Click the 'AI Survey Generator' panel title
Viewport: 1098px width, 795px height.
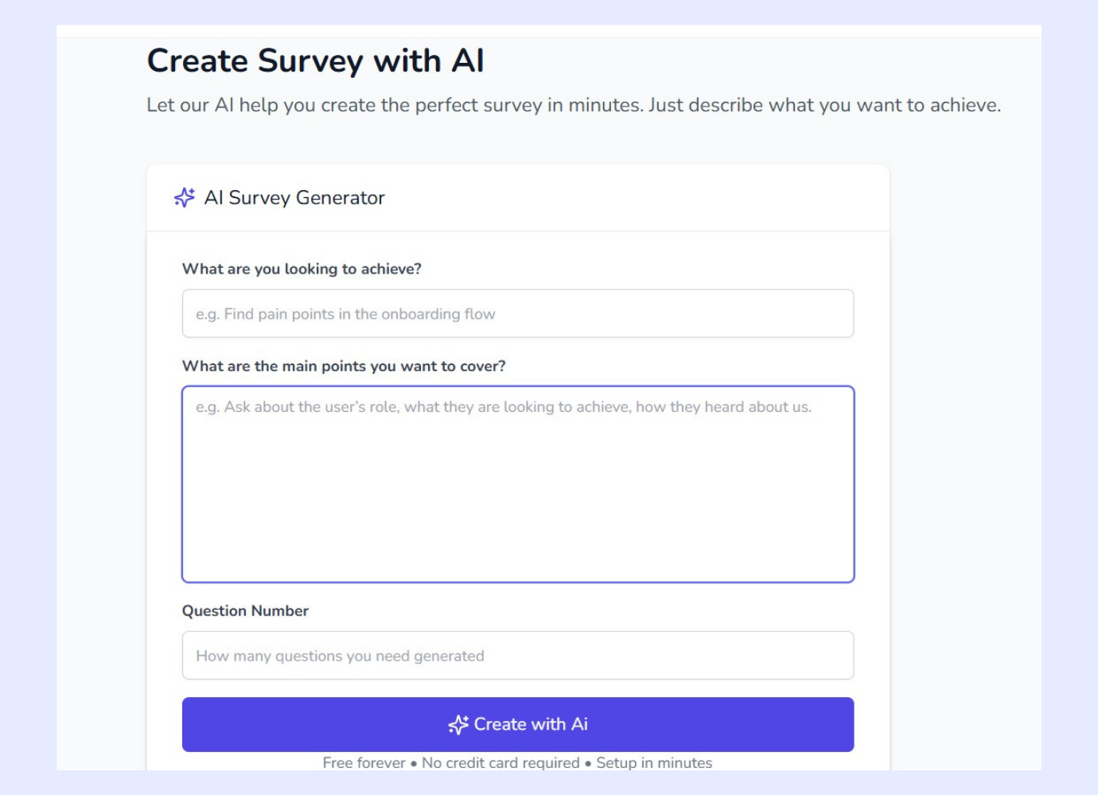[294, 198]
